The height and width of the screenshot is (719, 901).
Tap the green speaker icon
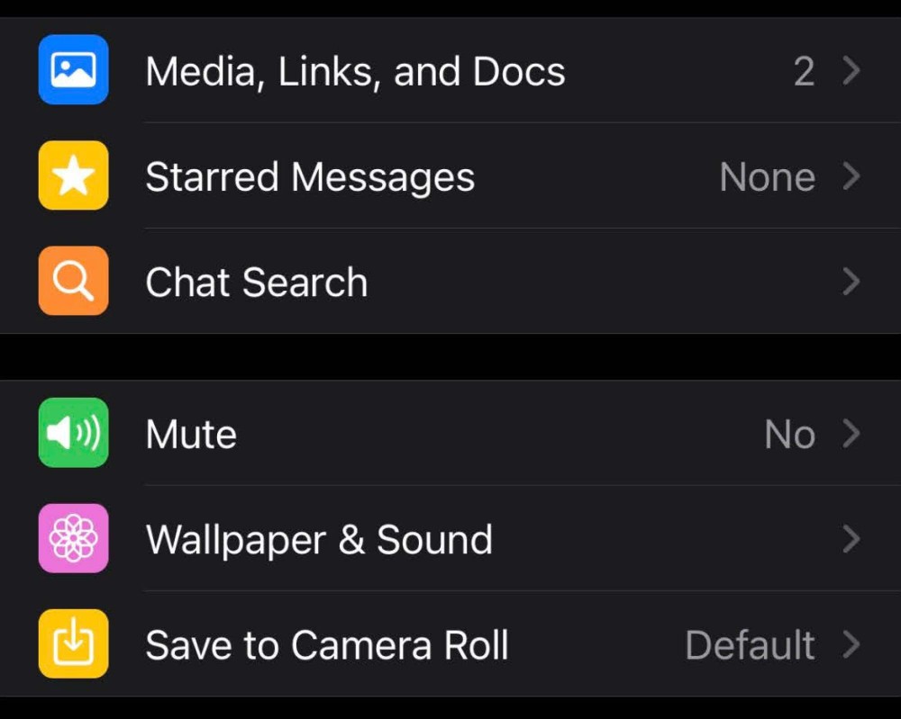coord(74,433)
